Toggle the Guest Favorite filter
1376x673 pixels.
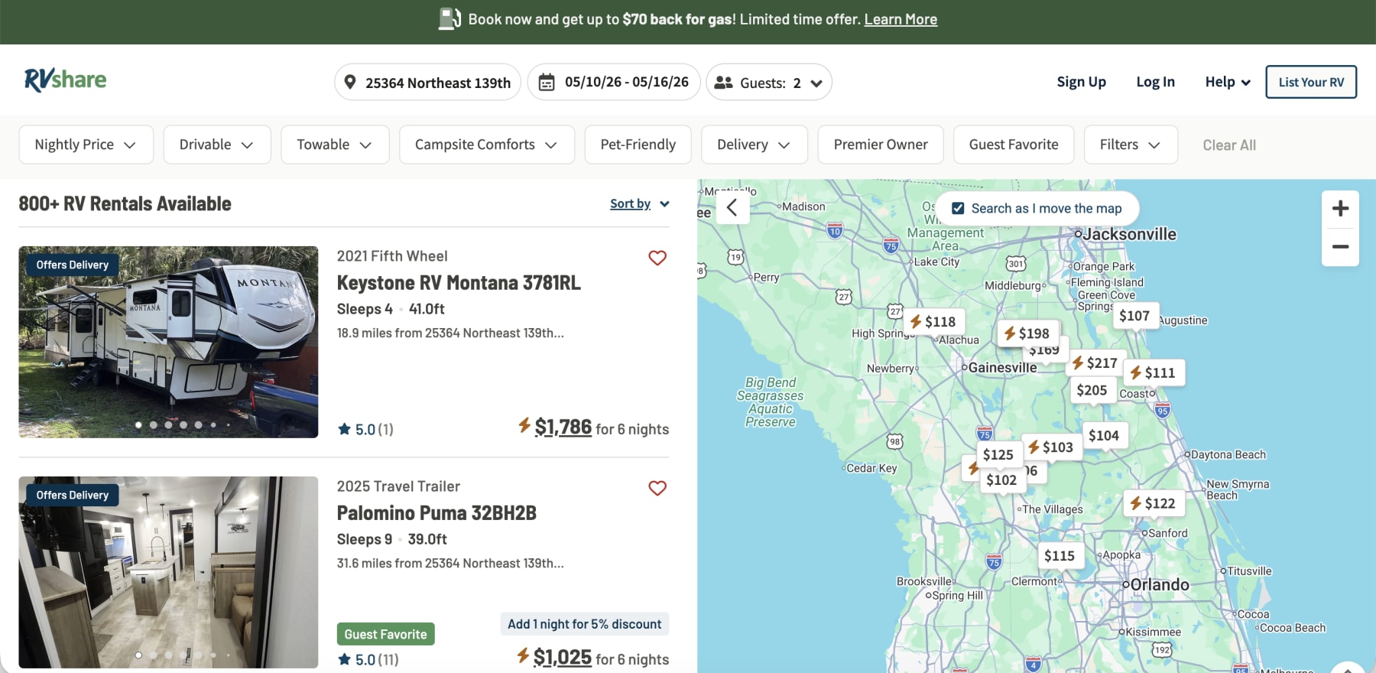(x=1014, y=145)
